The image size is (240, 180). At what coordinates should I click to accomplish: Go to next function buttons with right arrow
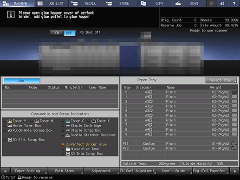coord(235,171)
